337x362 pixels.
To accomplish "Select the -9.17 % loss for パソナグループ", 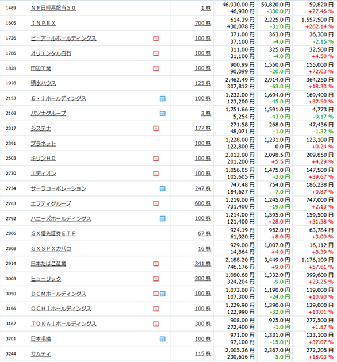I will click(x=323, y=117).
